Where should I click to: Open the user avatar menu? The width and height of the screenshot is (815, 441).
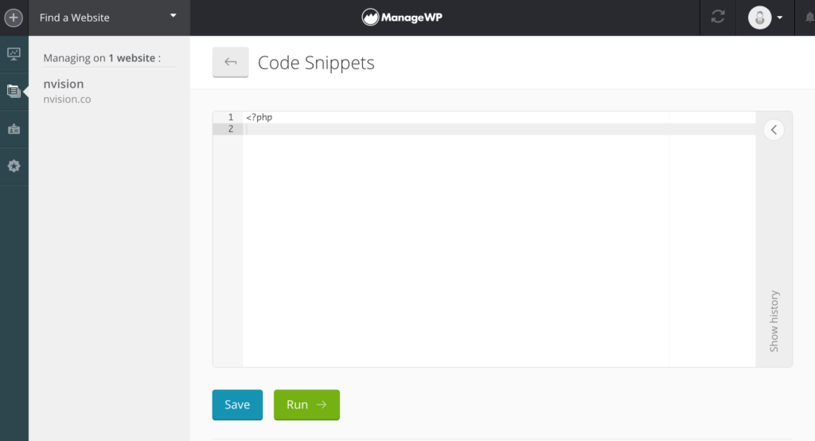tap(759, 18)
